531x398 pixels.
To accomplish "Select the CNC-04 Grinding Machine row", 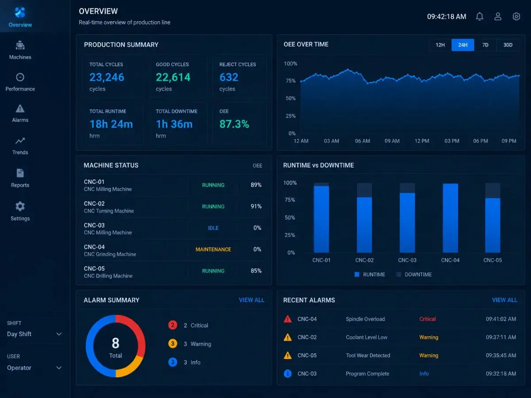I will click(x=173, y=250).
